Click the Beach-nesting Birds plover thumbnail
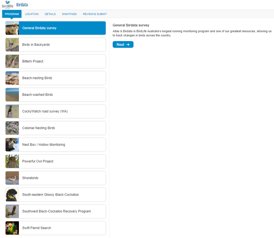Viewport: 274px width, 238px height. (12, 78)
